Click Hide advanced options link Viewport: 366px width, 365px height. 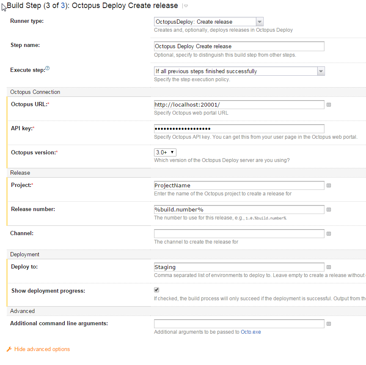click(42, 349)
